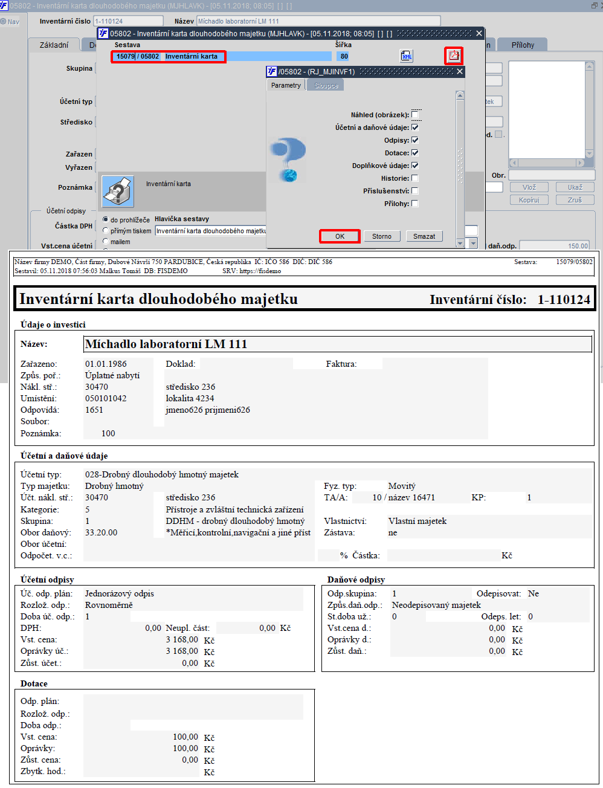Click the Obr. input field
This screenshot has width=603, height=788.
551,175
